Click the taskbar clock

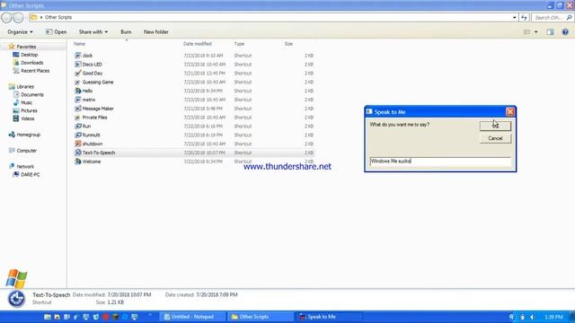[553, 317]
